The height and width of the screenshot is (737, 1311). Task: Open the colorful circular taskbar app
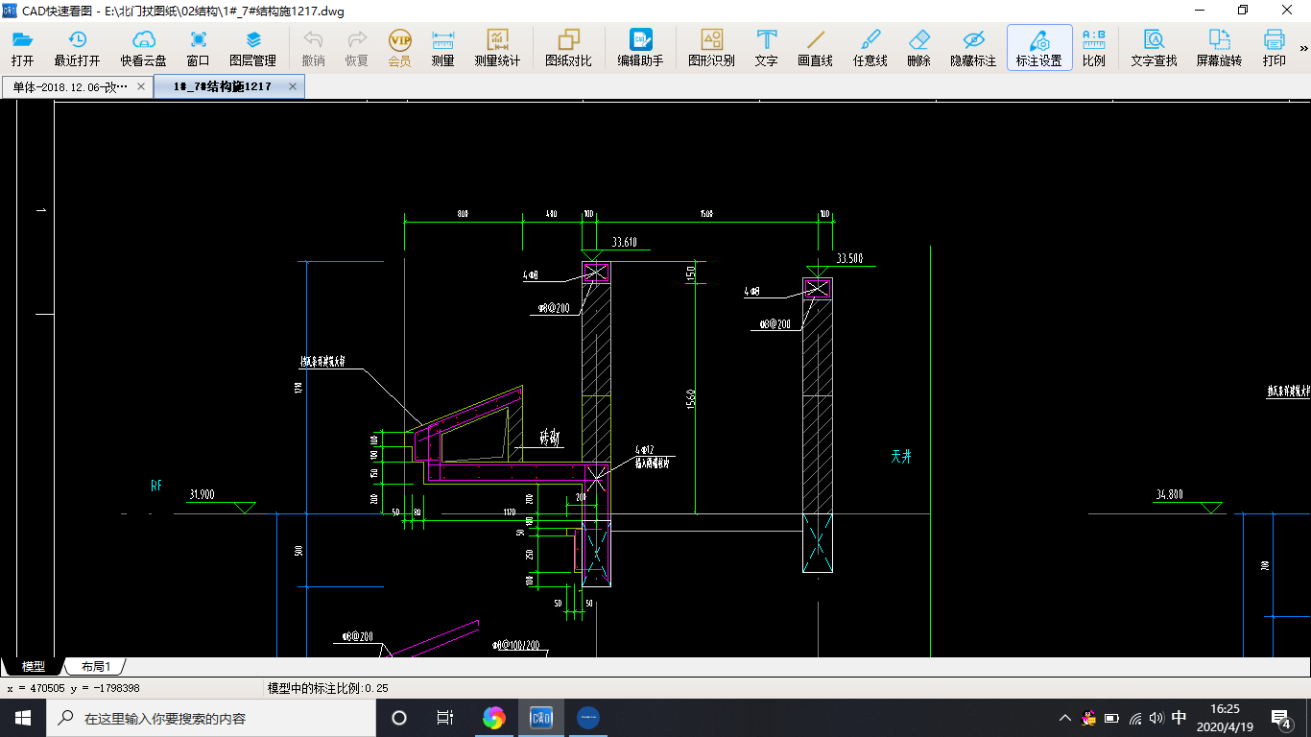coord(493,718)
